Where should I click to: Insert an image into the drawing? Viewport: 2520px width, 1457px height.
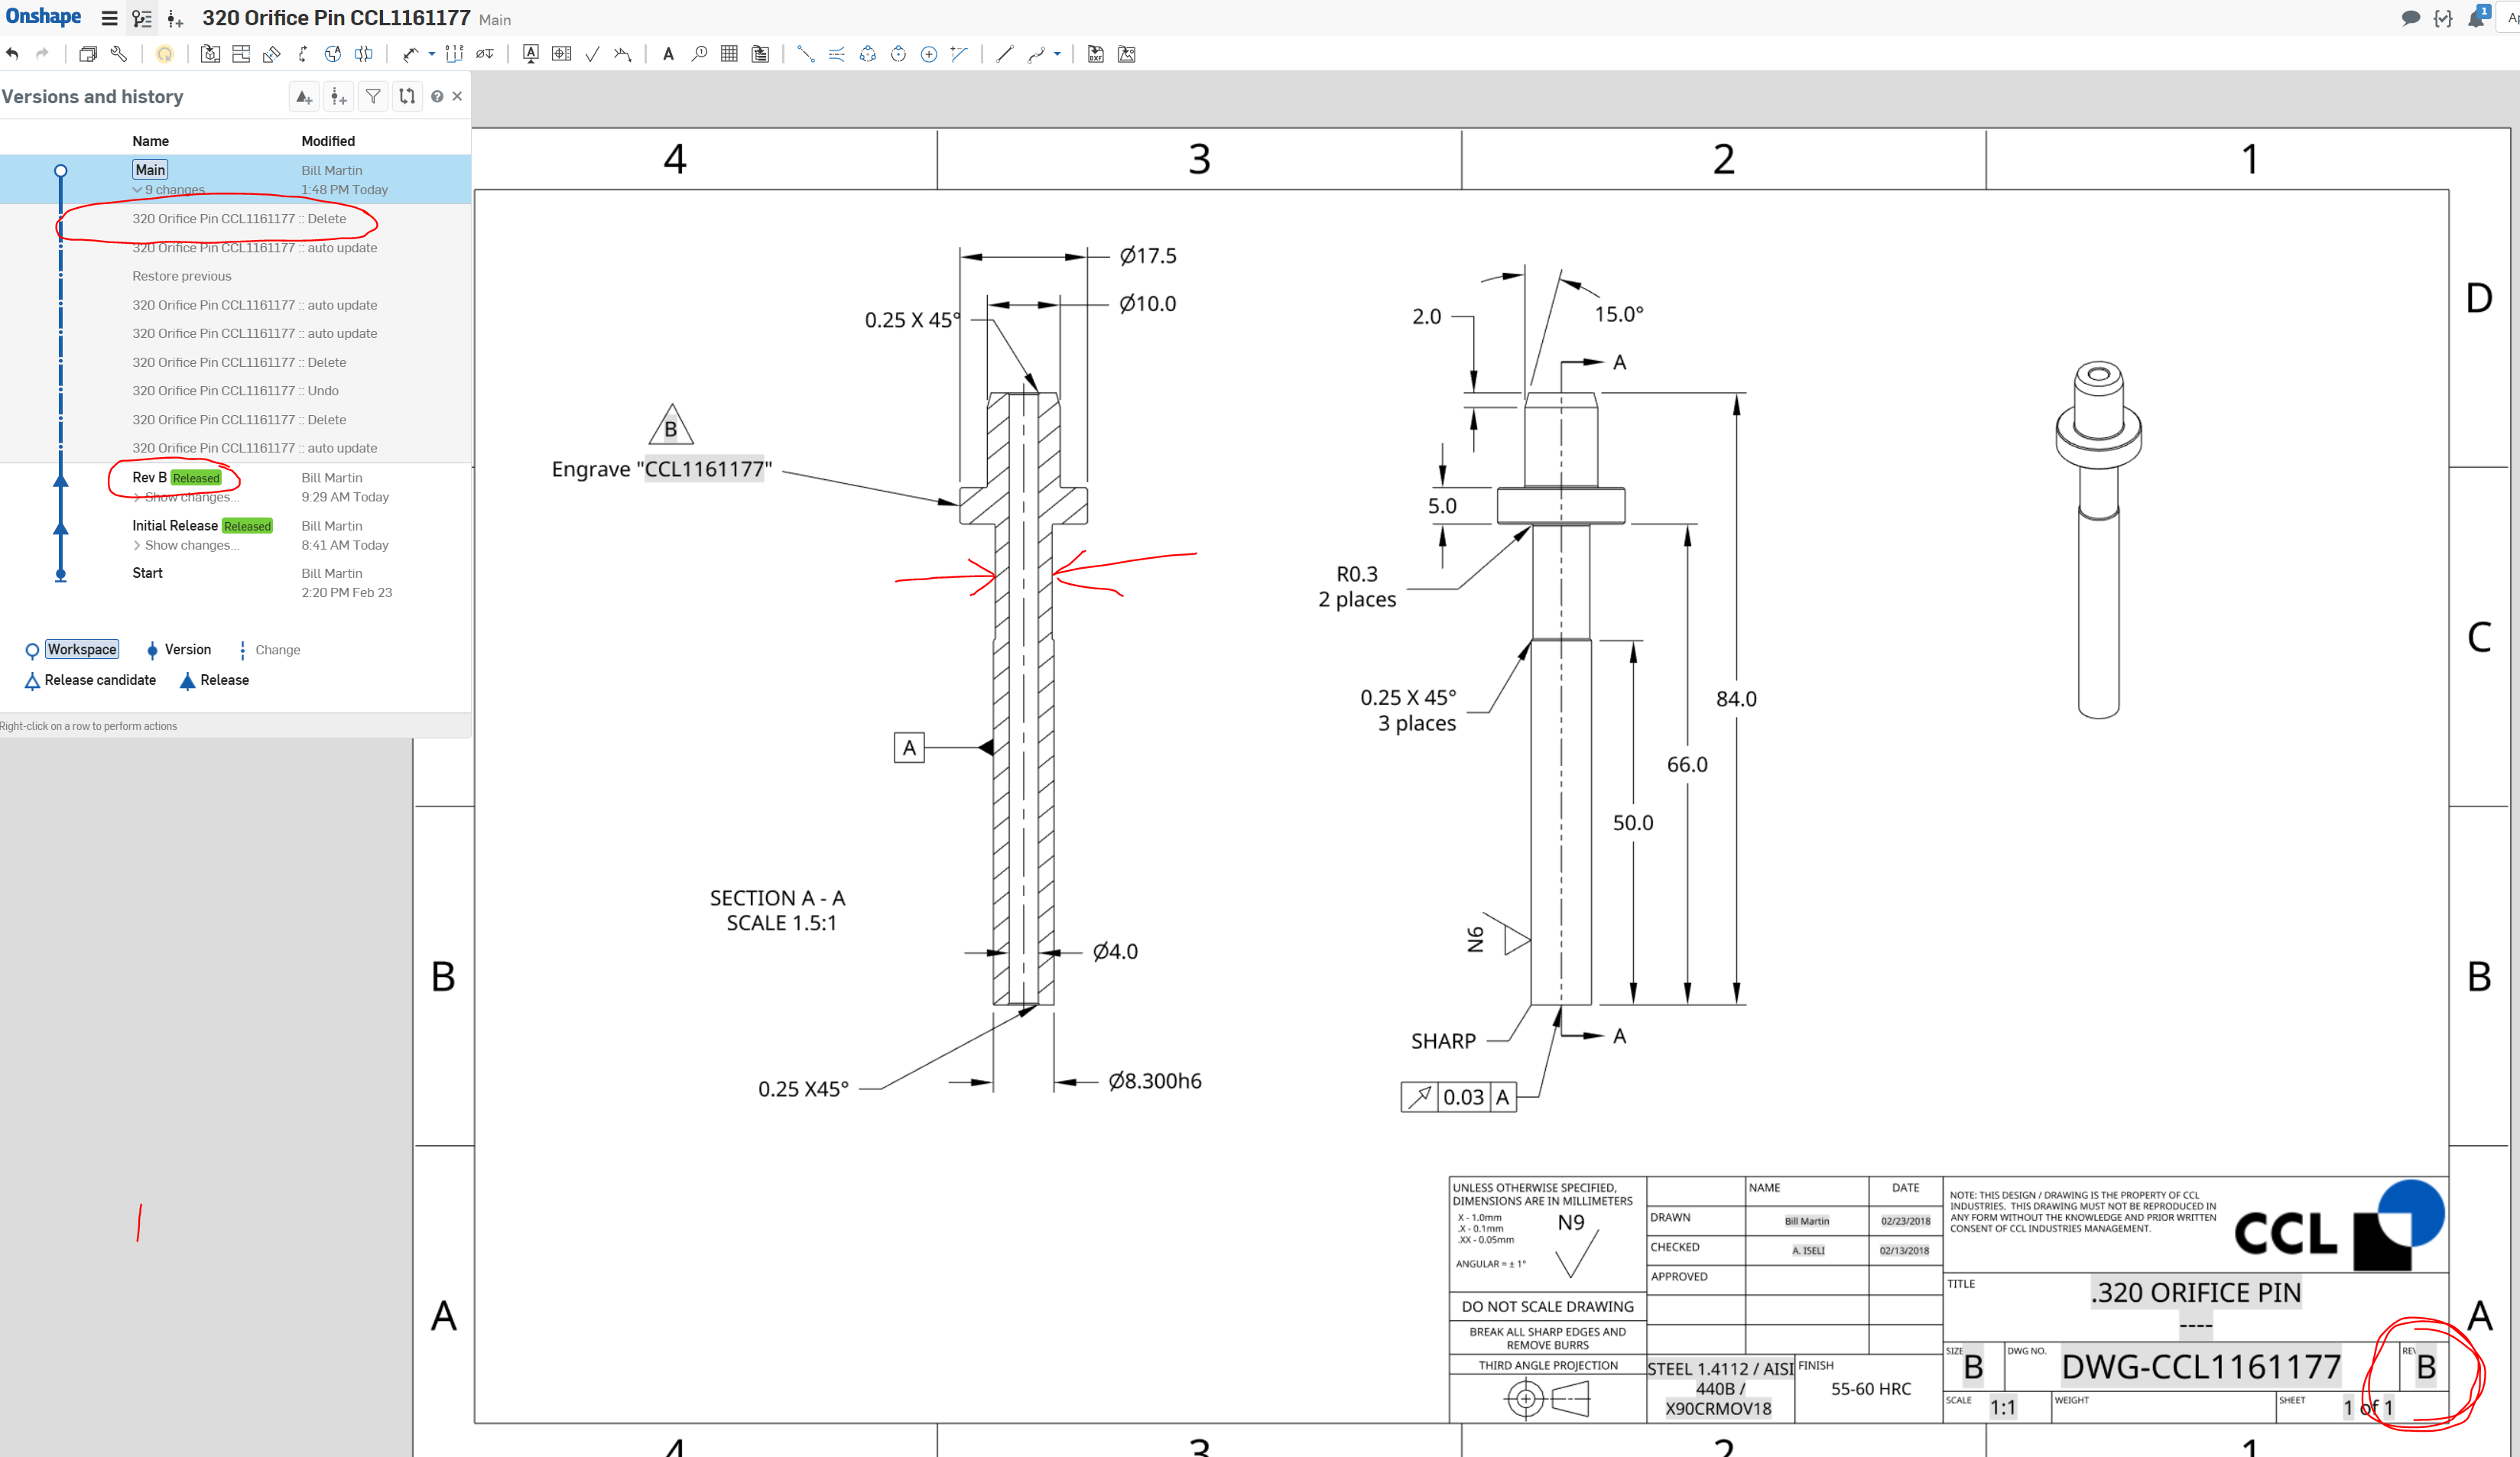coord(1127,54)
